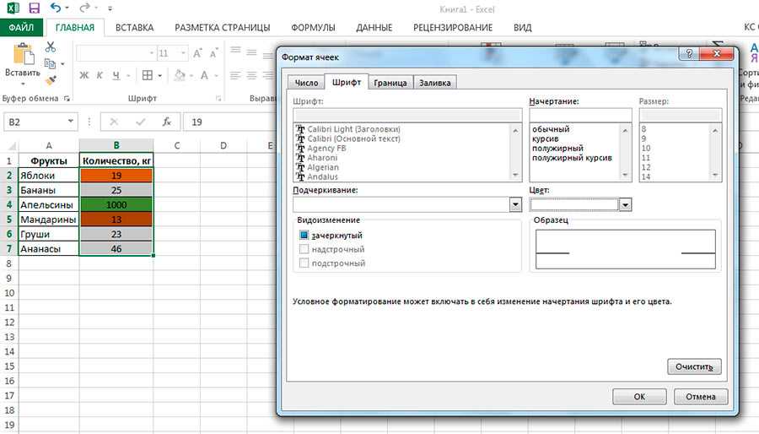Toggle the зачеркнутый checkbox
This screenshot has width=759, height=434.
click(x=304, y=235)
